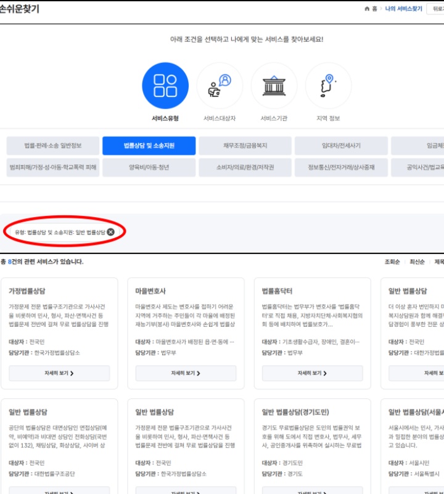Image resolution: width=444 pixels, height=494 pixels.
Task: Click 담당기관 : 경기도 text
Action: (282, 474)
